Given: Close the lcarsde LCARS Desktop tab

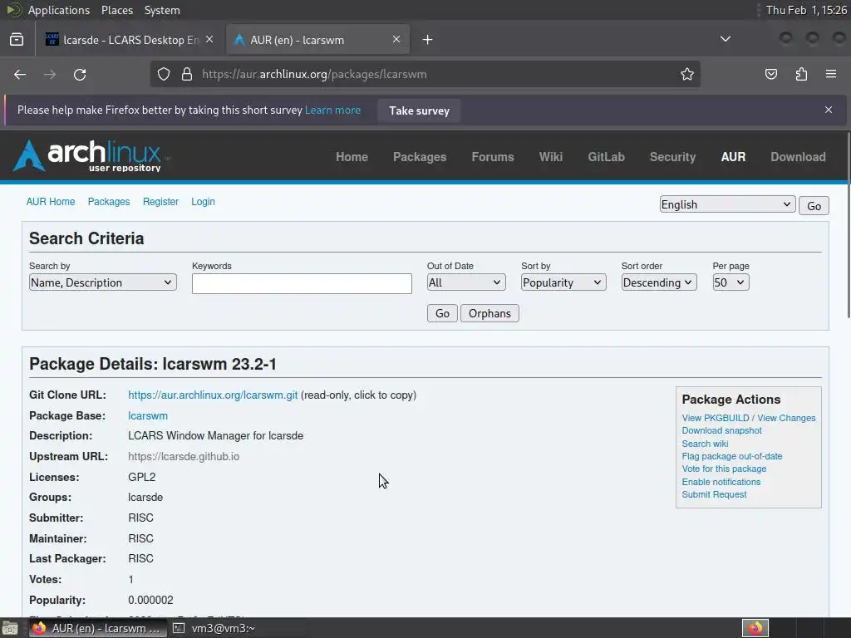Looking at the screenshot, I should click(209, 40).
